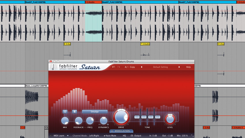Toggle the band power button
This screenshot has height=138, width=245.
coord(65,111)
